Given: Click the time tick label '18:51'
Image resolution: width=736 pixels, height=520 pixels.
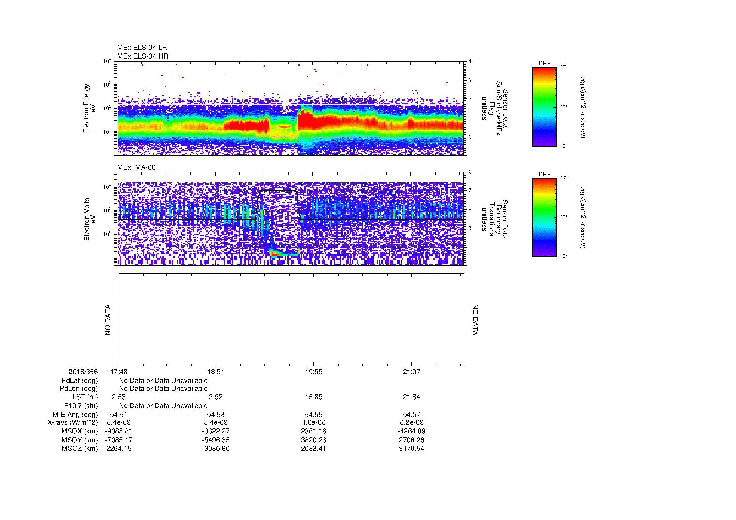Looking at the screenshot, I should (216, 372).
